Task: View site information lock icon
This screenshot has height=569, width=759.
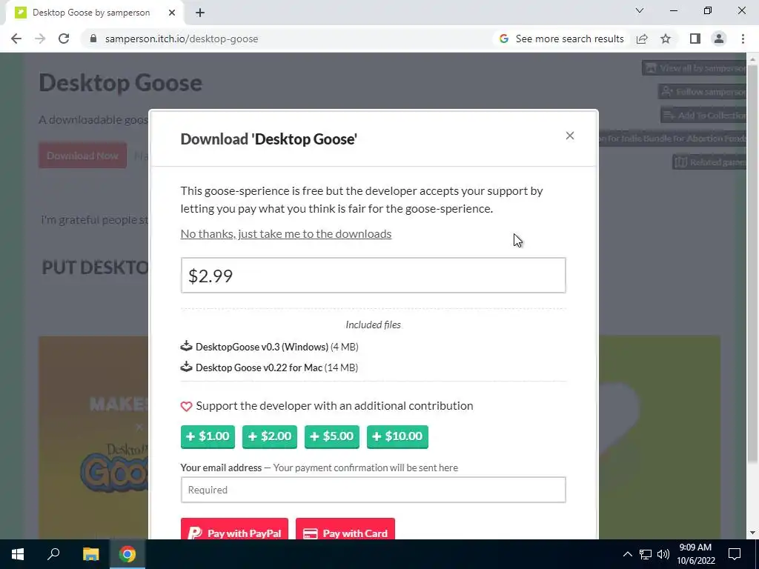Action: [93, 39]
